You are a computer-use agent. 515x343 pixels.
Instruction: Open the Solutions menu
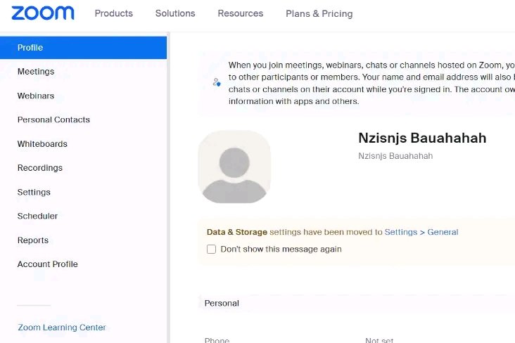(x=175, y=13)
